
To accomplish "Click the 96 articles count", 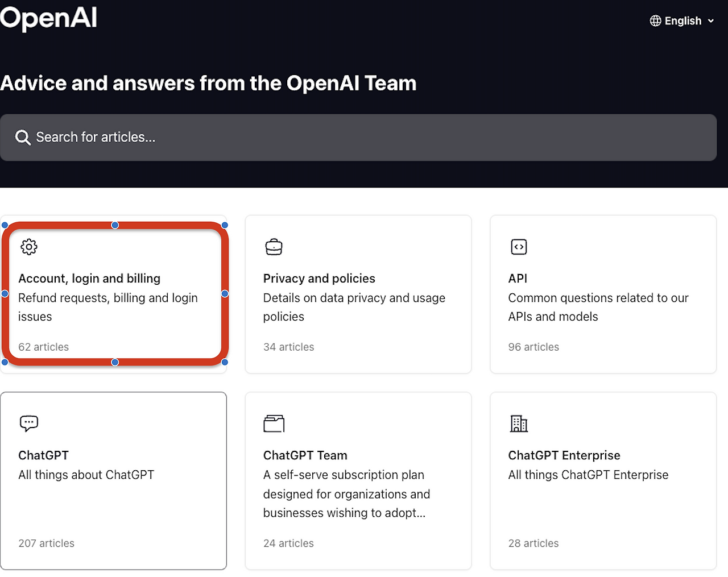I will coord(533,347).
